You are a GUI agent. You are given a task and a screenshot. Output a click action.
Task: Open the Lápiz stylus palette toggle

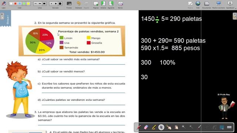pos(4,4)
